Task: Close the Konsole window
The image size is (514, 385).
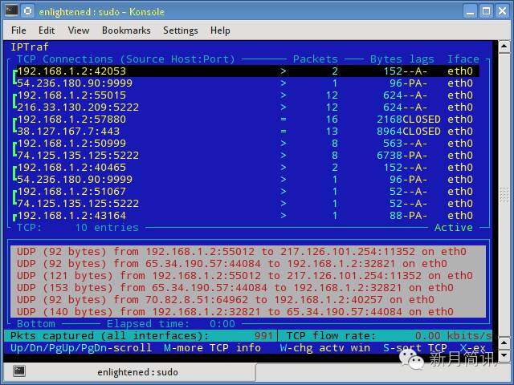Action: pos(502,11)
